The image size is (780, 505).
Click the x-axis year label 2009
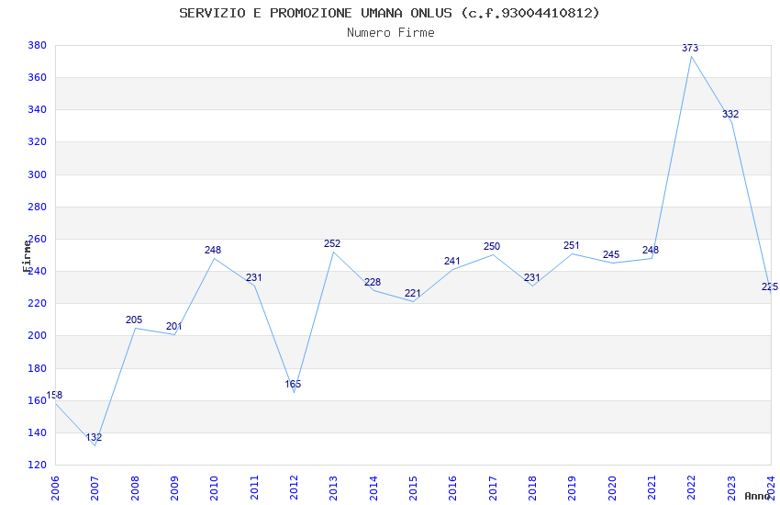pos(174,488)
